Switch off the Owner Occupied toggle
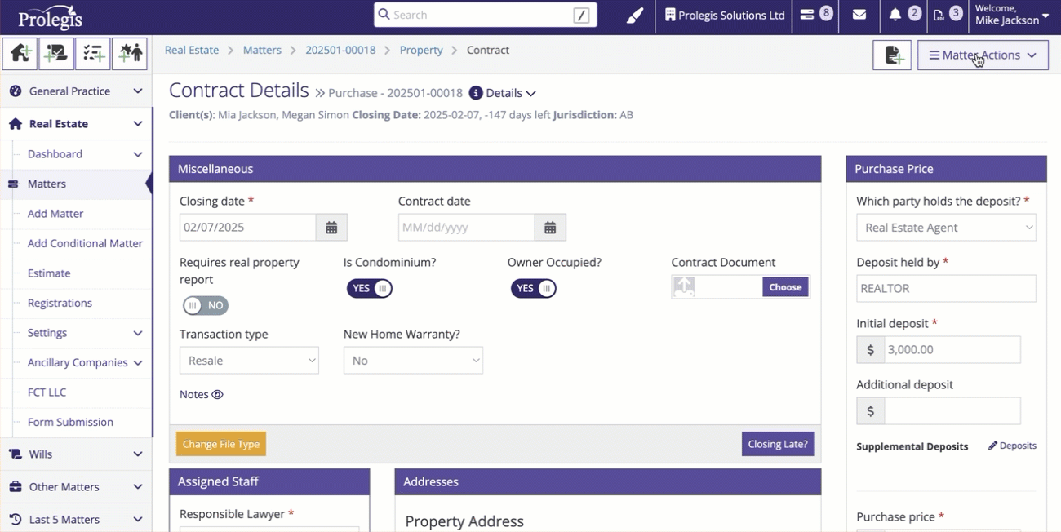 (534, 288)
